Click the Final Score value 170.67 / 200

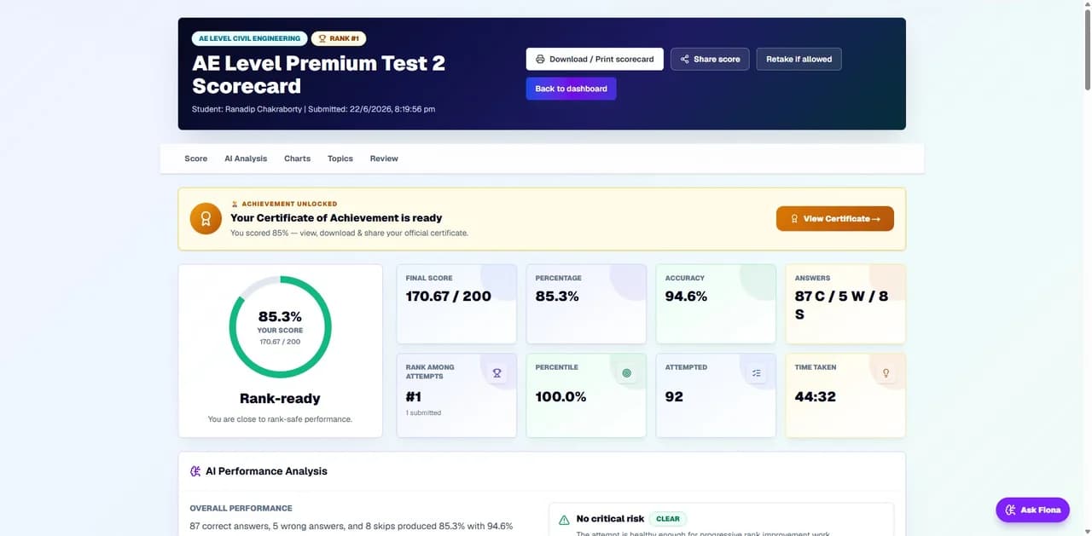coord(449,297)
